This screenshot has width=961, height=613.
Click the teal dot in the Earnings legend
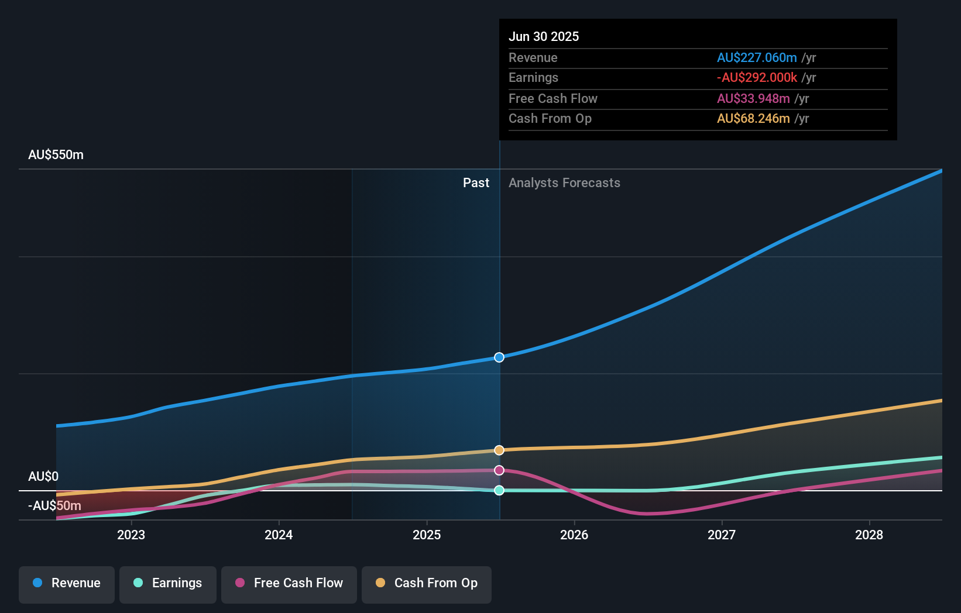[x=137, y=583]
